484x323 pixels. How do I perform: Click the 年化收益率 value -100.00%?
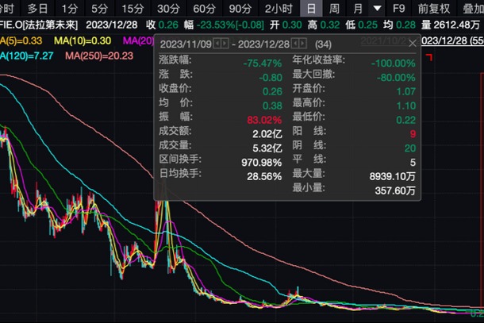click(x=394, y=63)
